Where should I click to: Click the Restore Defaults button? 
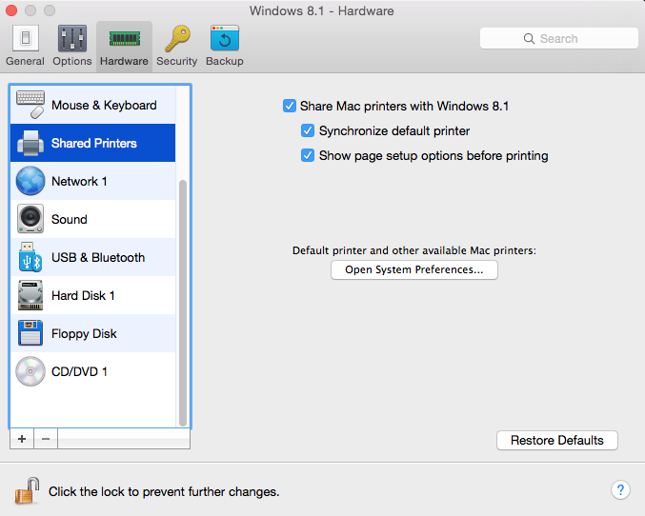[557, 441]
